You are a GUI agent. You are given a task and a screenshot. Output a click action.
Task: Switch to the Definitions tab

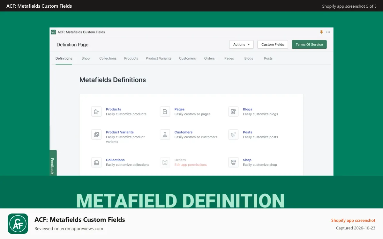[64, 58]
